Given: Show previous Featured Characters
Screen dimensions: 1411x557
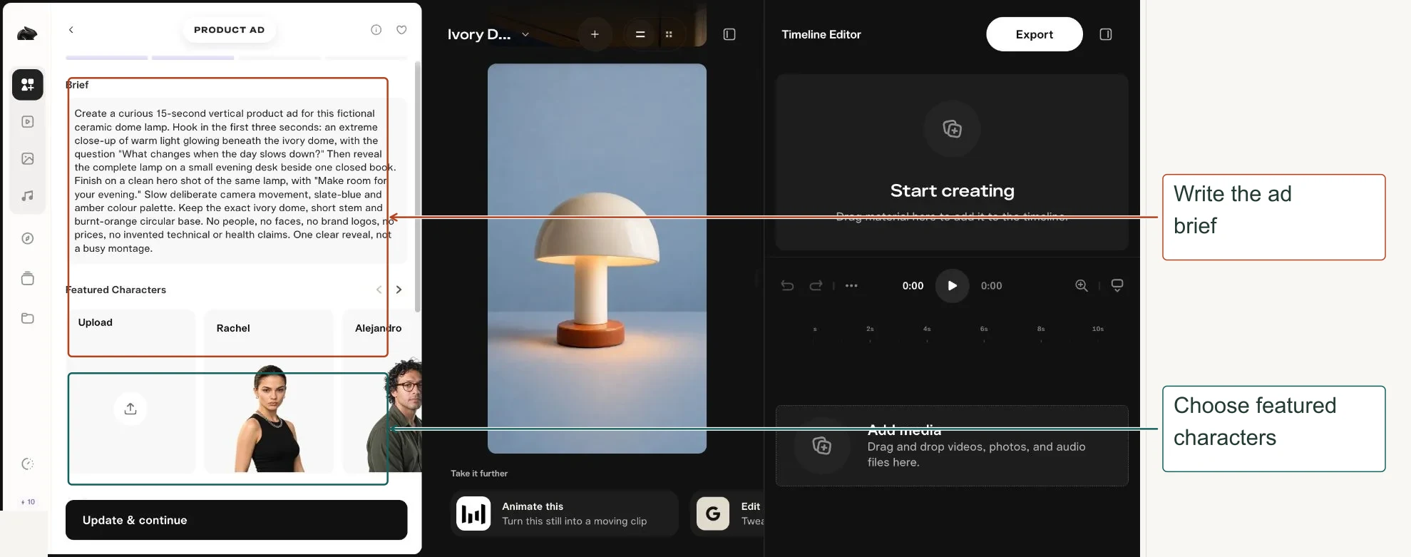Looking at the screenshot, I should click(x=379, y=290).
